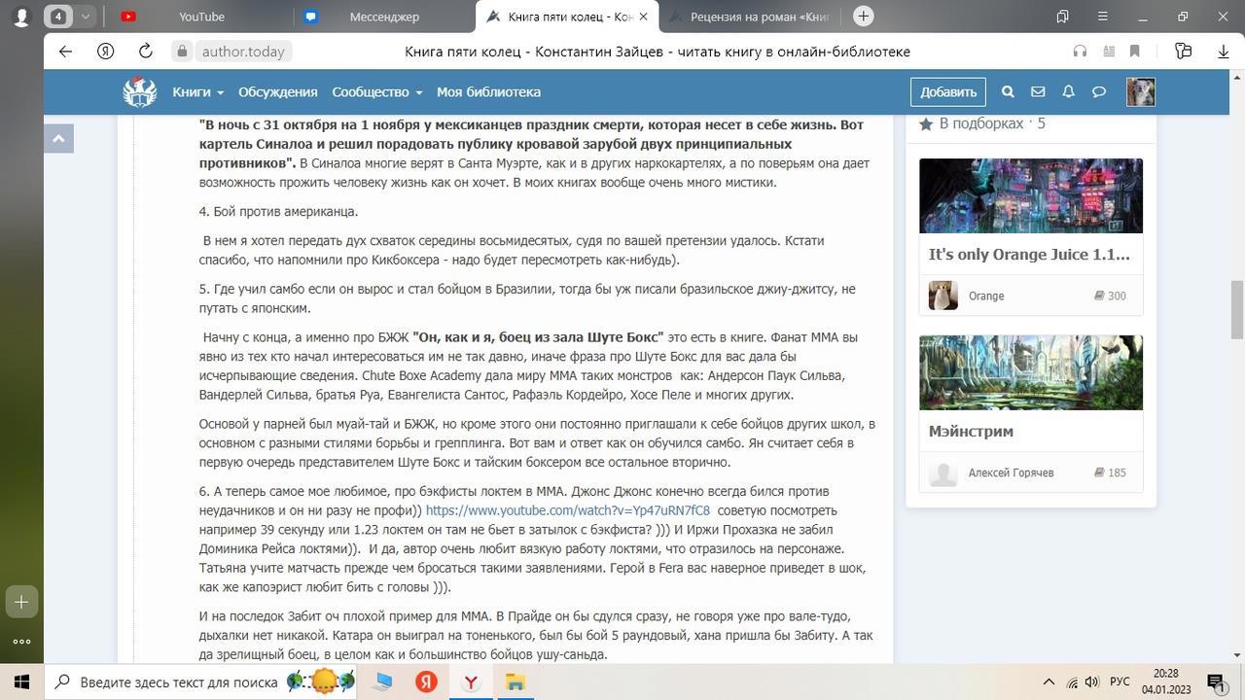Image resolution: width=1245 pixels, height=700 pixels.
Task: Expand the tab group counter dropdown
Action: (x=85, y=17)
